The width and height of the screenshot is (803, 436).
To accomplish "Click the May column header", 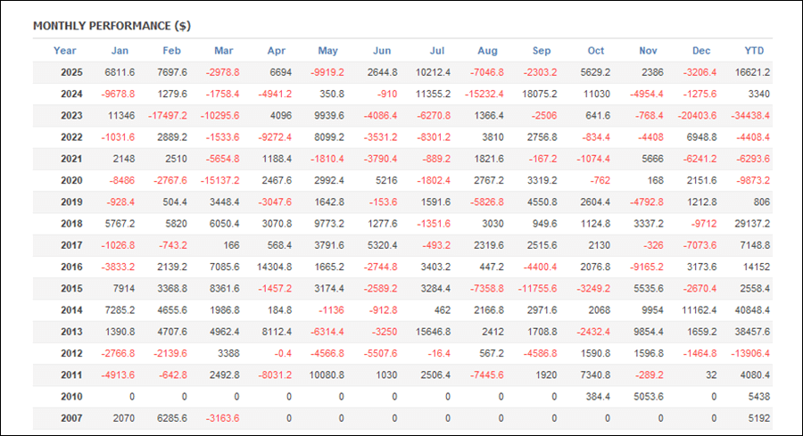I will tap(329, 51).
